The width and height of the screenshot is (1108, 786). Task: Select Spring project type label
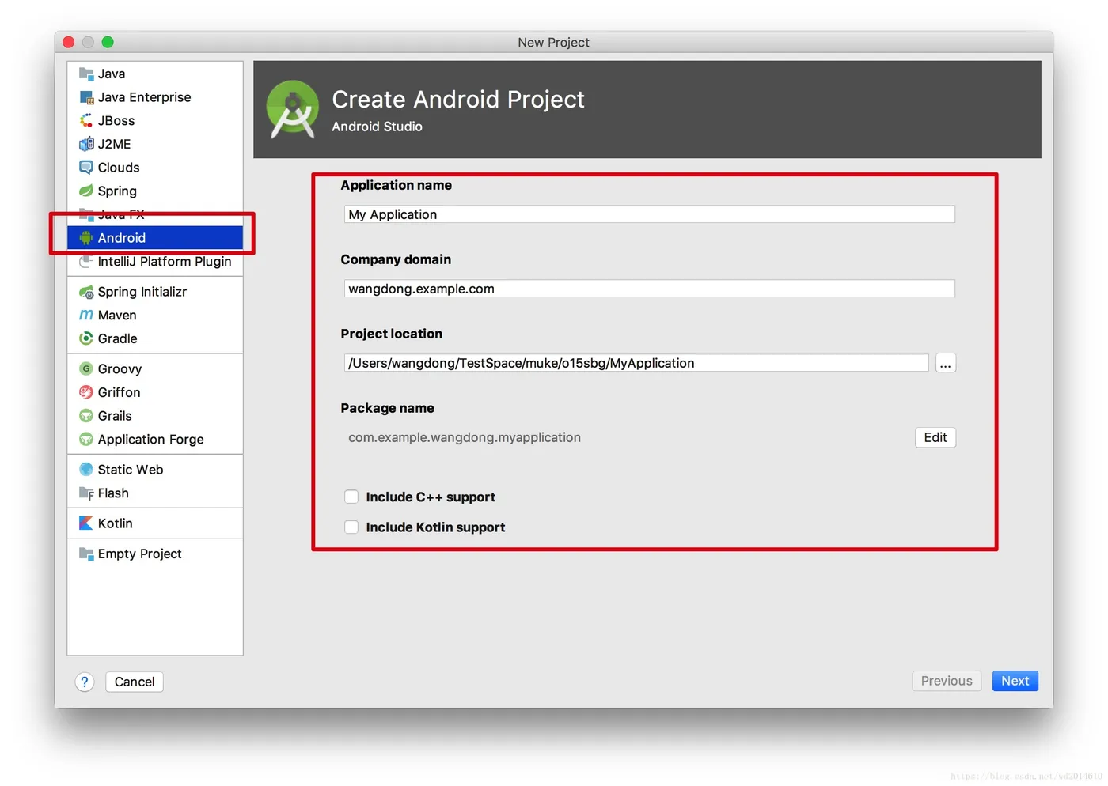click(117, 191)
